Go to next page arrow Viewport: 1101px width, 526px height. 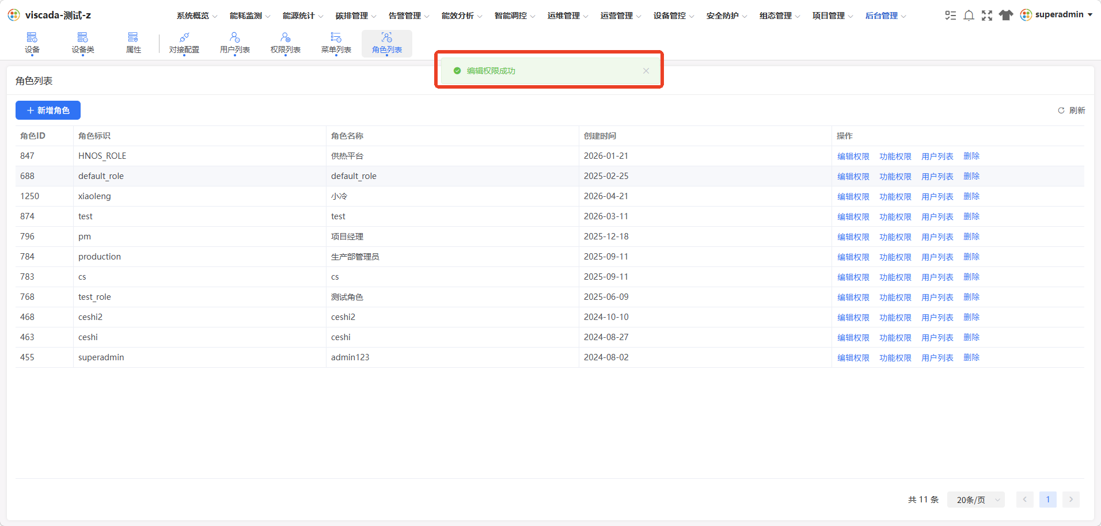click(1071, 500)
